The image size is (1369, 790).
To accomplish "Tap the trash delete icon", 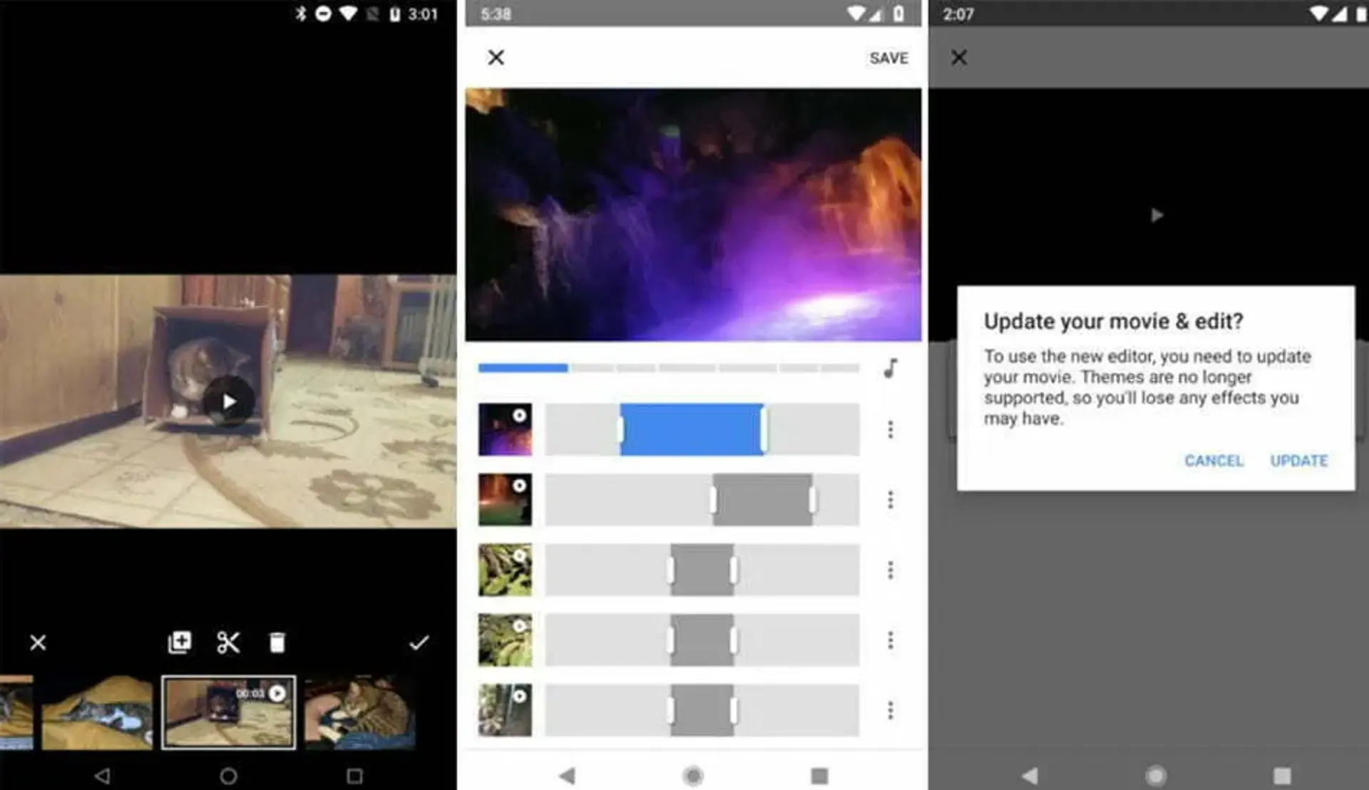I will [x=277, y=642].
